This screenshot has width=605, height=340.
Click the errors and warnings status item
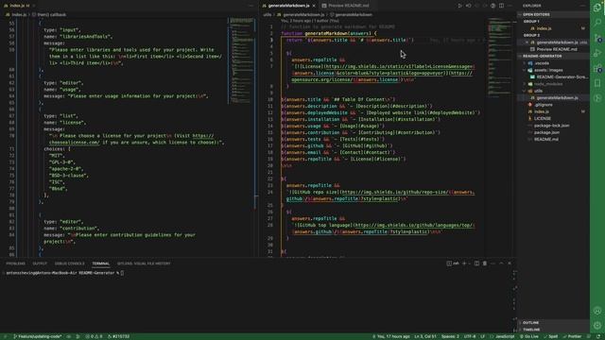[95, 336]
